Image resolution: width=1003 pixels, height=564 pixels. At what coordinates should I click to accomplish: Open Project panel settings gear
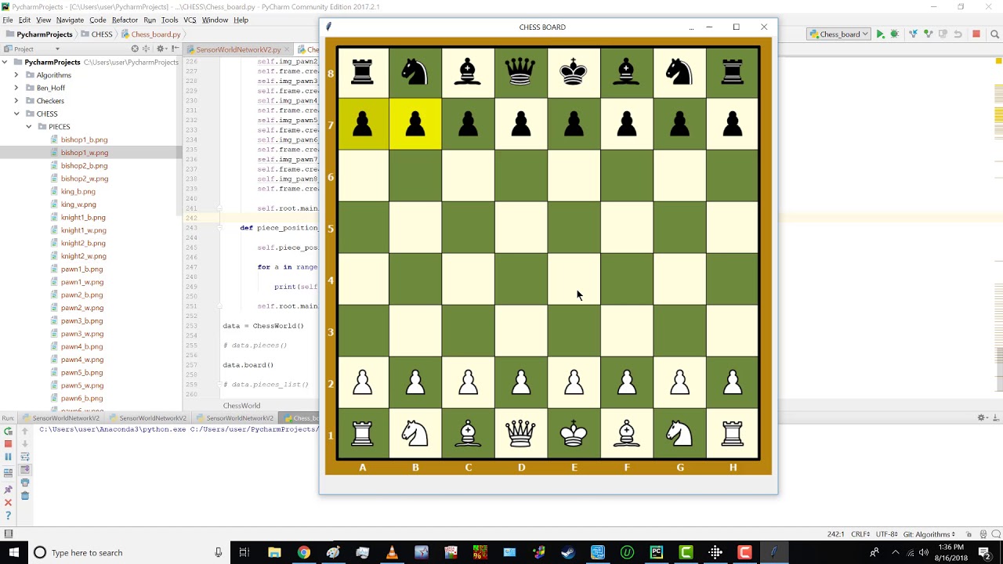coord(162,49)
